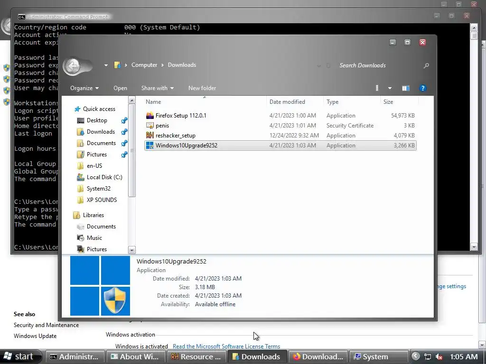Select reshacker_setup file icon
Viewport: 486px width, 364px height.
tap(150, 135)
